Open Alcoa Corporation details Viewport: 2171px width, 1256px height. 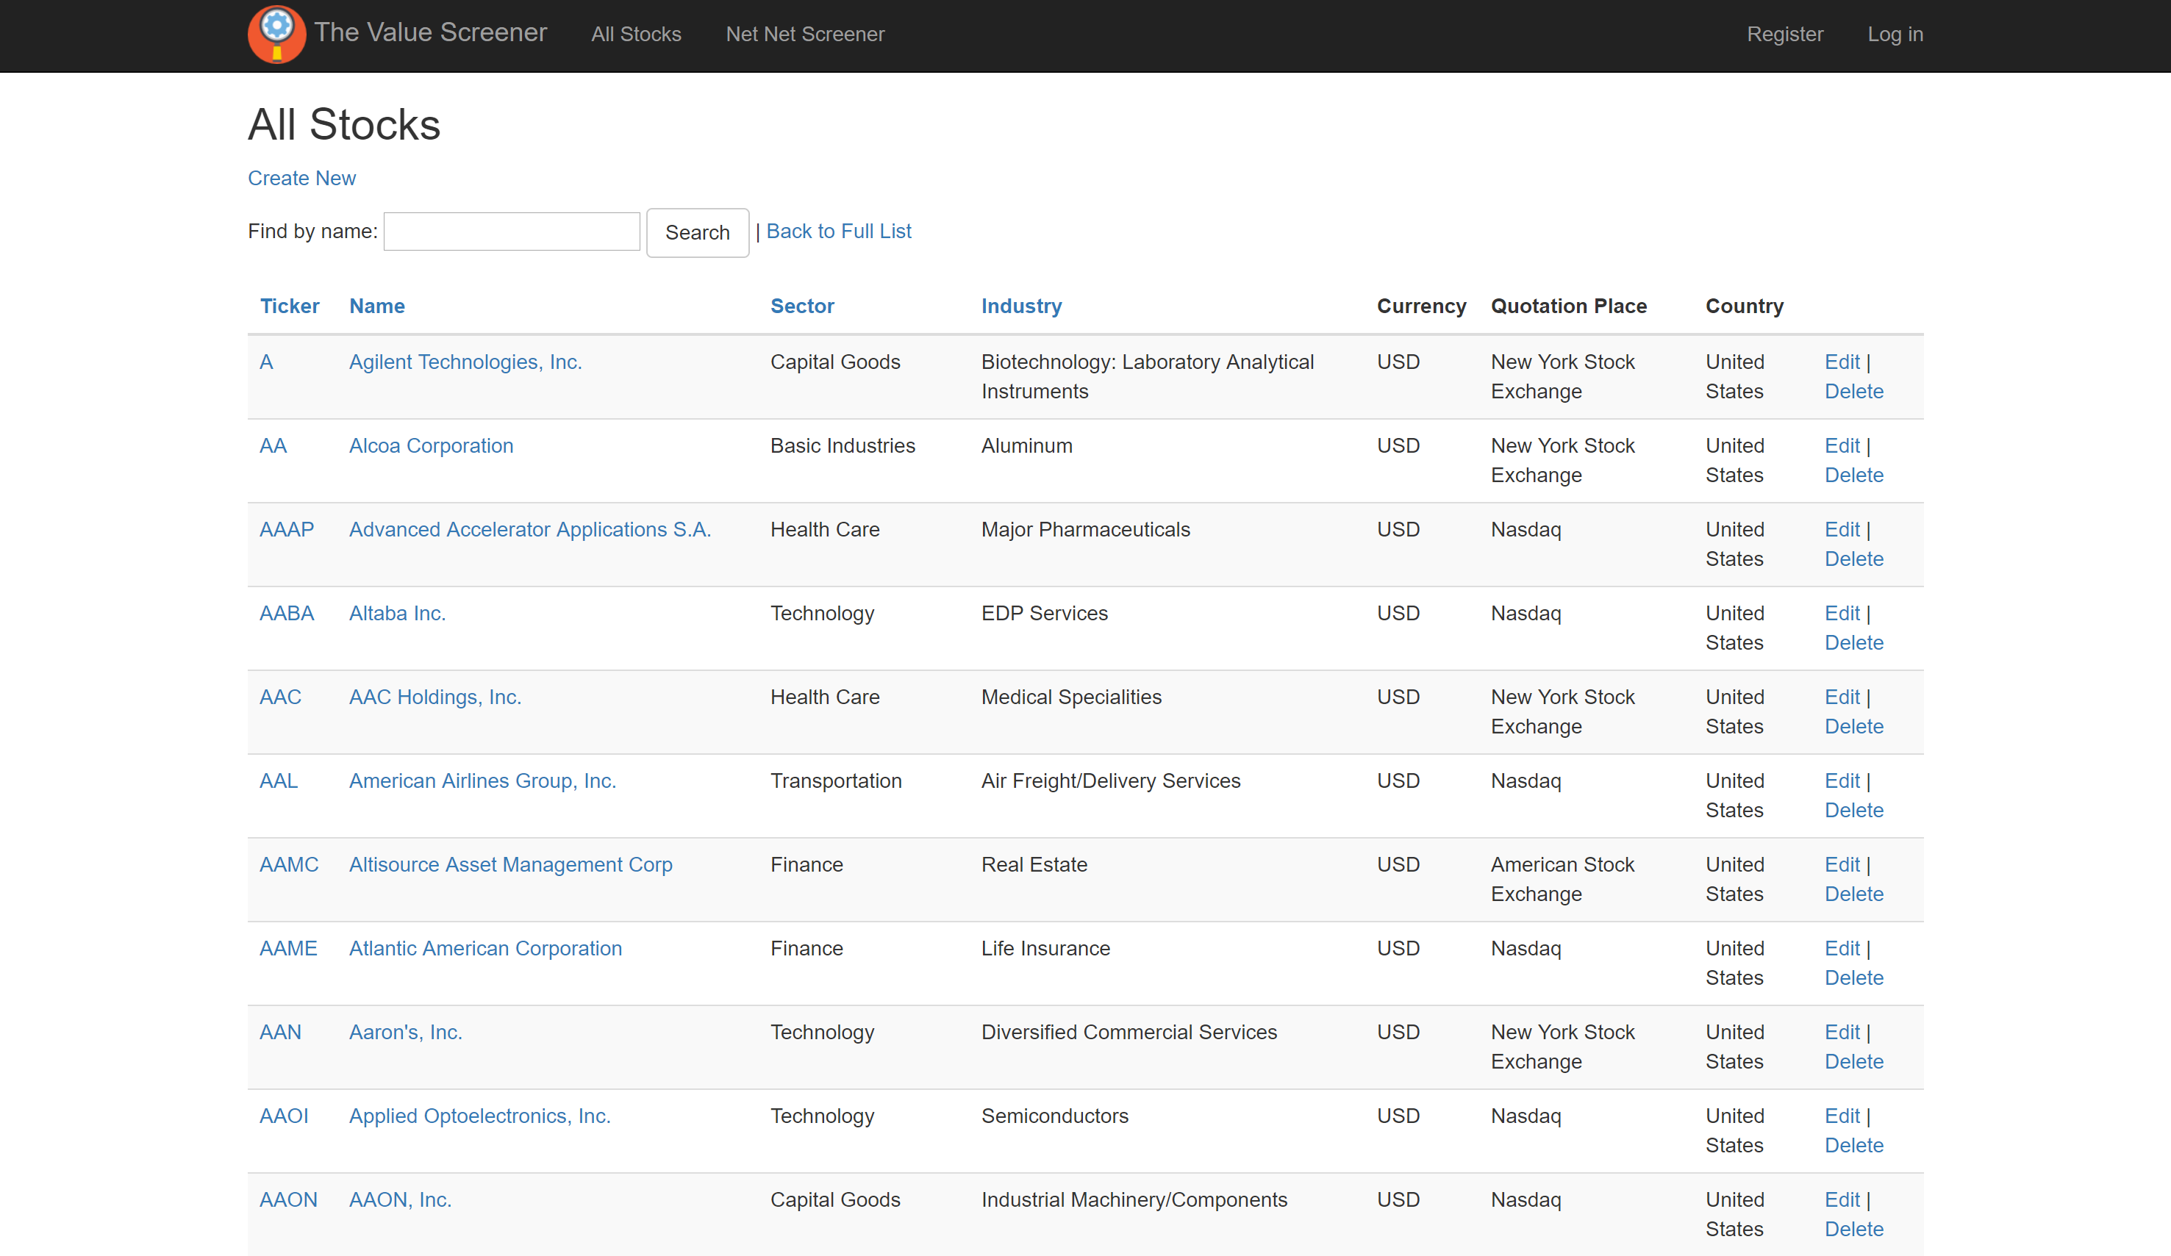point(431,445)
